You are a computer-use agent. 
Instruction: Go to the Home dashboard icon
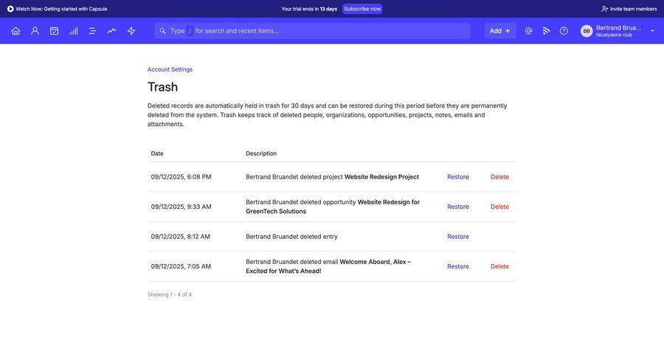pyautogui.click(x=15, y=31)
